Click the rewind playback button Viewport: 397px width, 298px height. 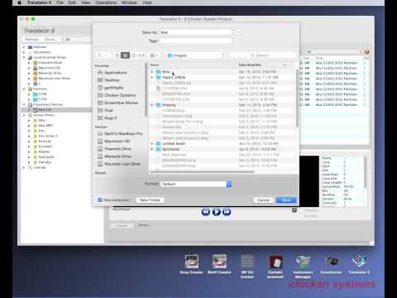206,212
